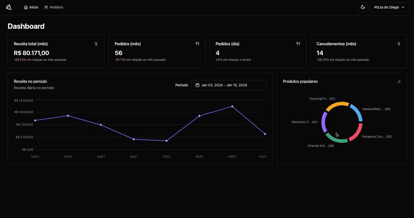Open the Jan 03 - Jan 10 date range picker

[x=228, y=85]
